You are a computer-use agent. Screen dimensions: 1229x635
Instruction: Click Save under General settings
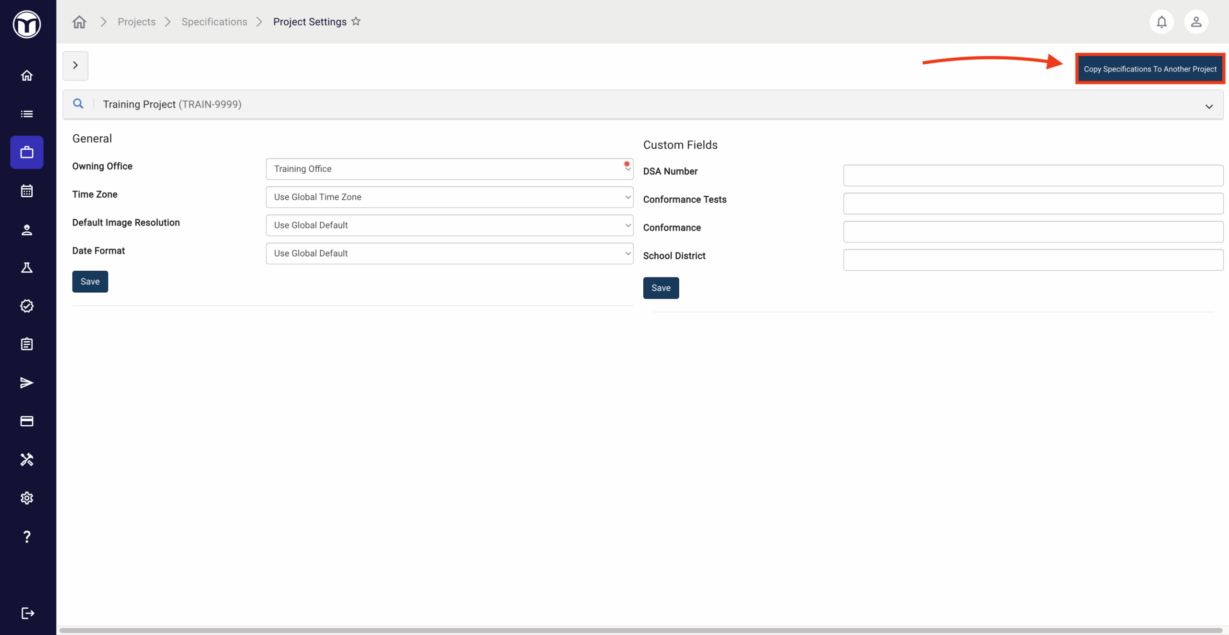click(x=90, y=282)
